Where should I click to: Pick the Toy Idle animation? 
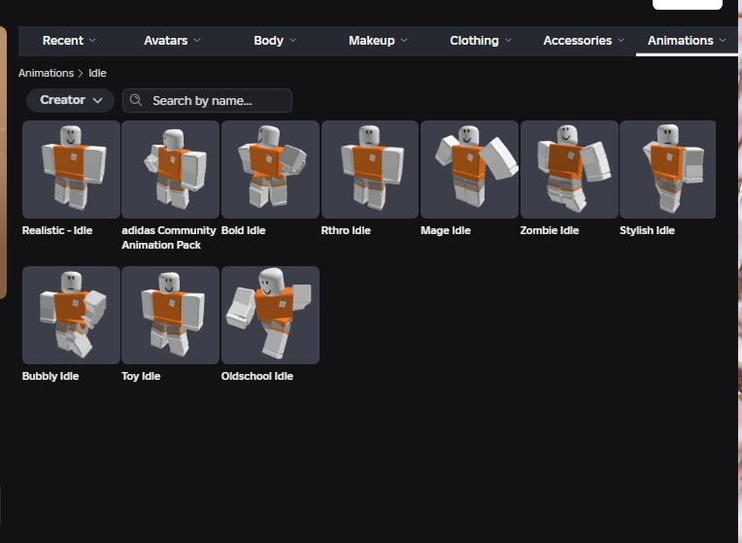pos(171,315)
